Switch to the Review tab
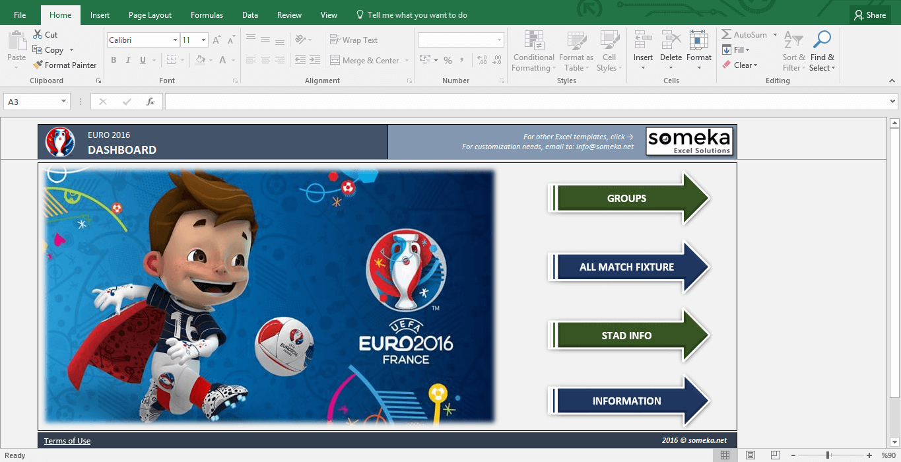The height and width of the screenshot is (462, 901). (x=289, y=15)
